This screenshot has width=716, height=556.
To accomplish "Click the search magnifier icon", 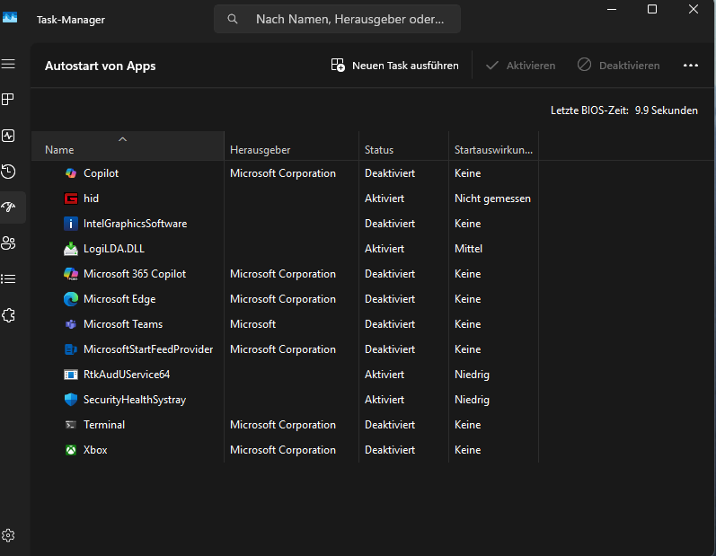I will (233, 19).
